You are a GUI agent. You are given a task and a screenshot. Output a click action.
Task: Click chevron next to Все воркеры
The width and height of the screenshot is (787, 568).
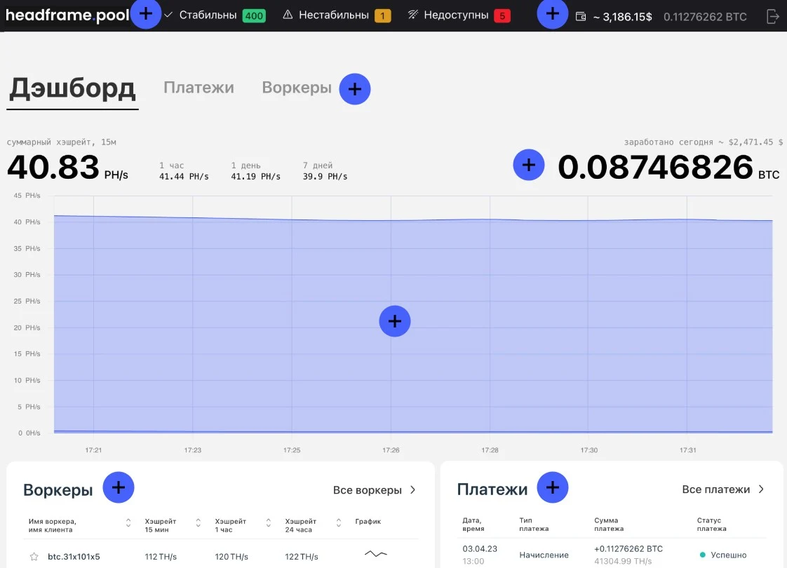[412, 489]
